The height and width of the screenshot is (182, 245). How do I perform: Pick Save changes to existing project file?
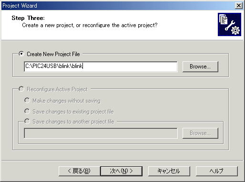click(x=27, y=111)
